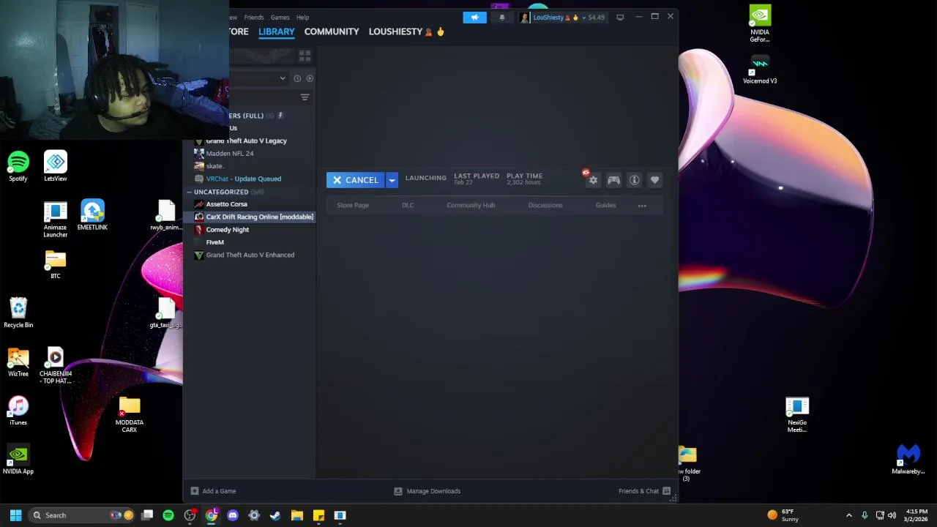Open the Friends menu in Steam
Image resolution: width=937 pixels, height=527 pixels.
point(254,17)
